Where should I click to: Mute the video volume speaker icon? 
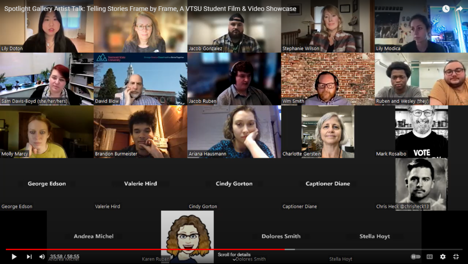point(42,257)
